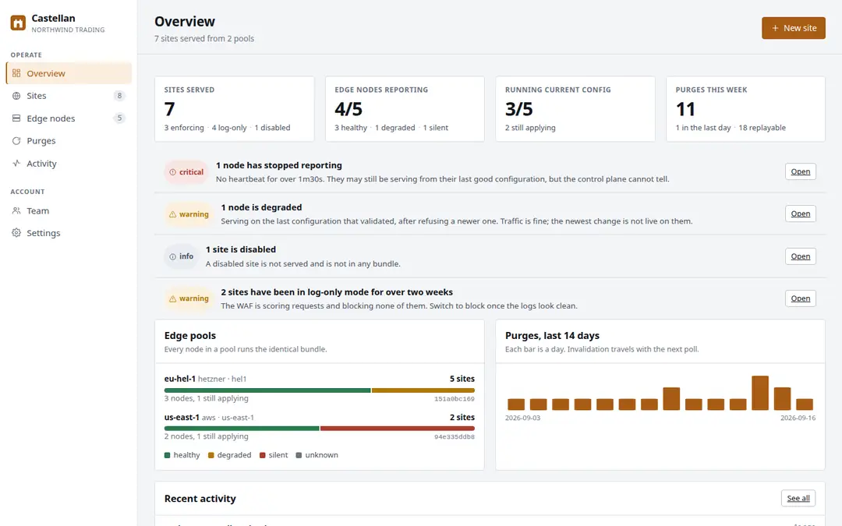Click the eu-hel-1 pool health bar

click(320, 390)
